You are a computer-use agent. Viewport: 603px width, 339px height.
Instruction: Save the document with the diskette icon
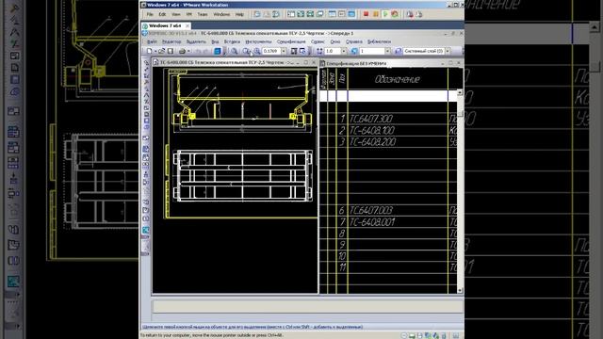(171, 51)
